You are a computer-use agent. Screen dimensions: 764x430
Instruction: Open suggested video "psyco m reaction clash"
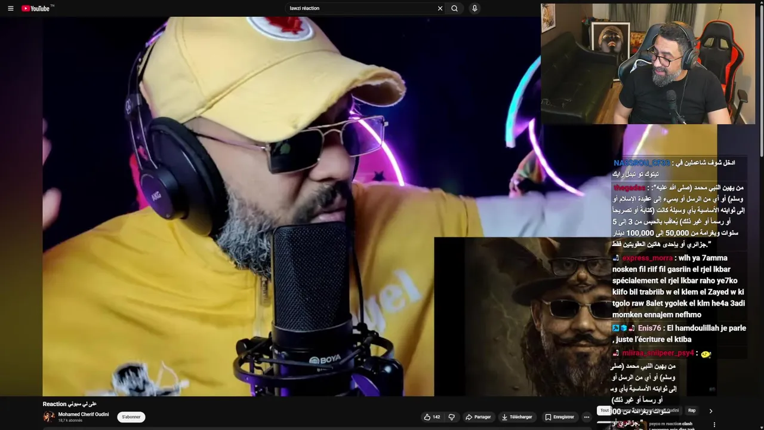click(x=670, y=424)
